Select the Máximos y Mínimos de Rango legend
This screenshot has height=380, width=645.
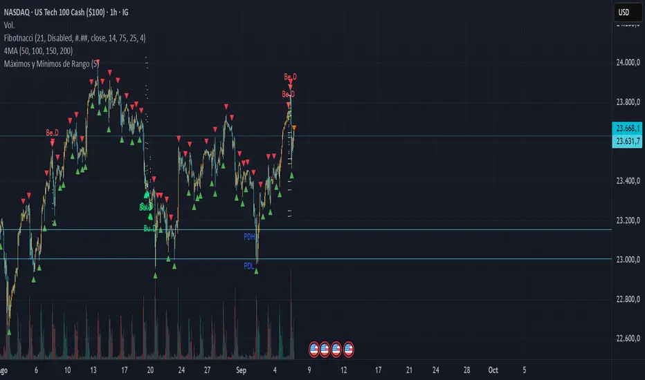click(51, 64)
